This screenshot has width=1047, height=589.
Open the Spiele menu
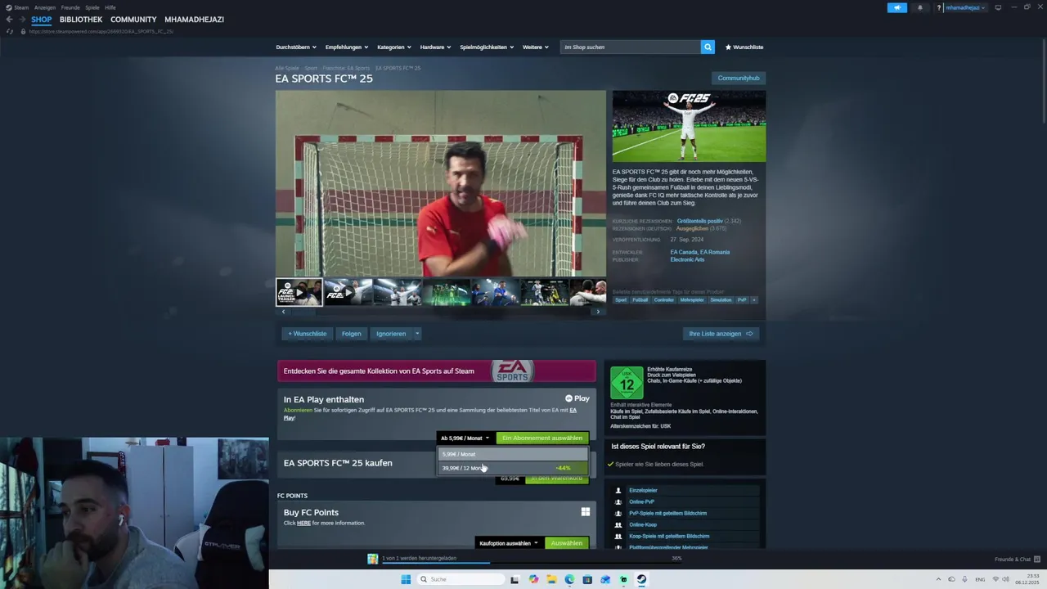[92, 7]
